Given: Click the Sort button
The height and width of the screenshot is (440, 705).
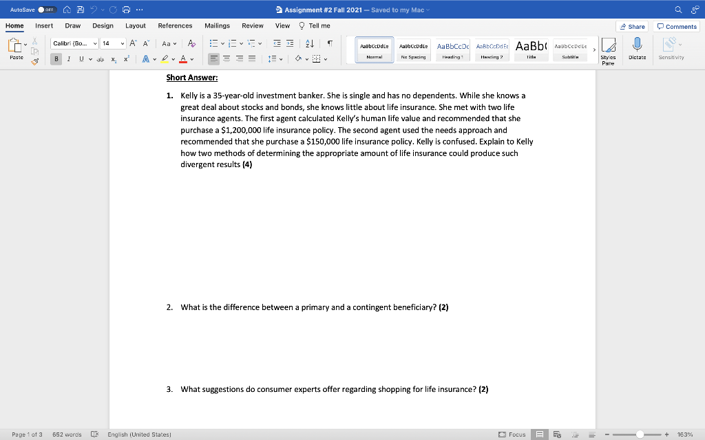Looking at the screenshot, I should (310, 43).
